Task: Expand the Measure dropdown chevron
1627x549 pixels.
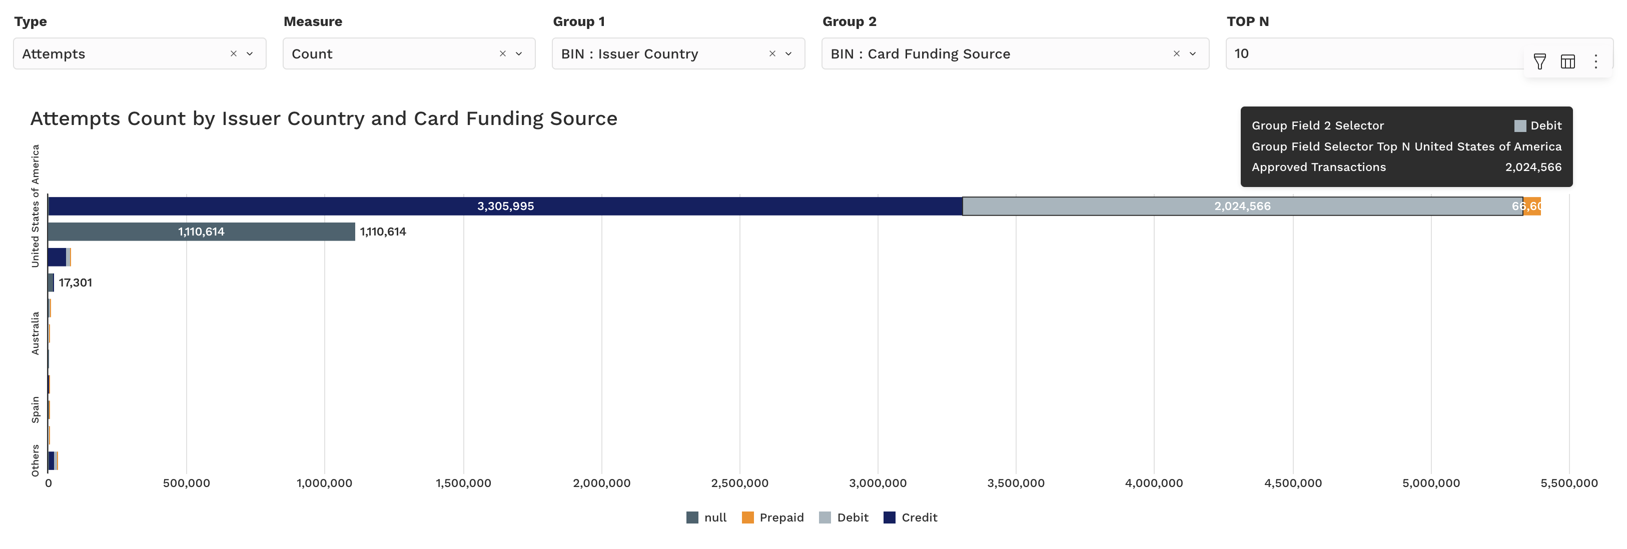Action: point(519,53)
